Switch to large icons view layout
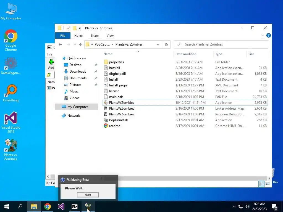The height and width of the screenshot is (212, 283). [x=268, y=184]
